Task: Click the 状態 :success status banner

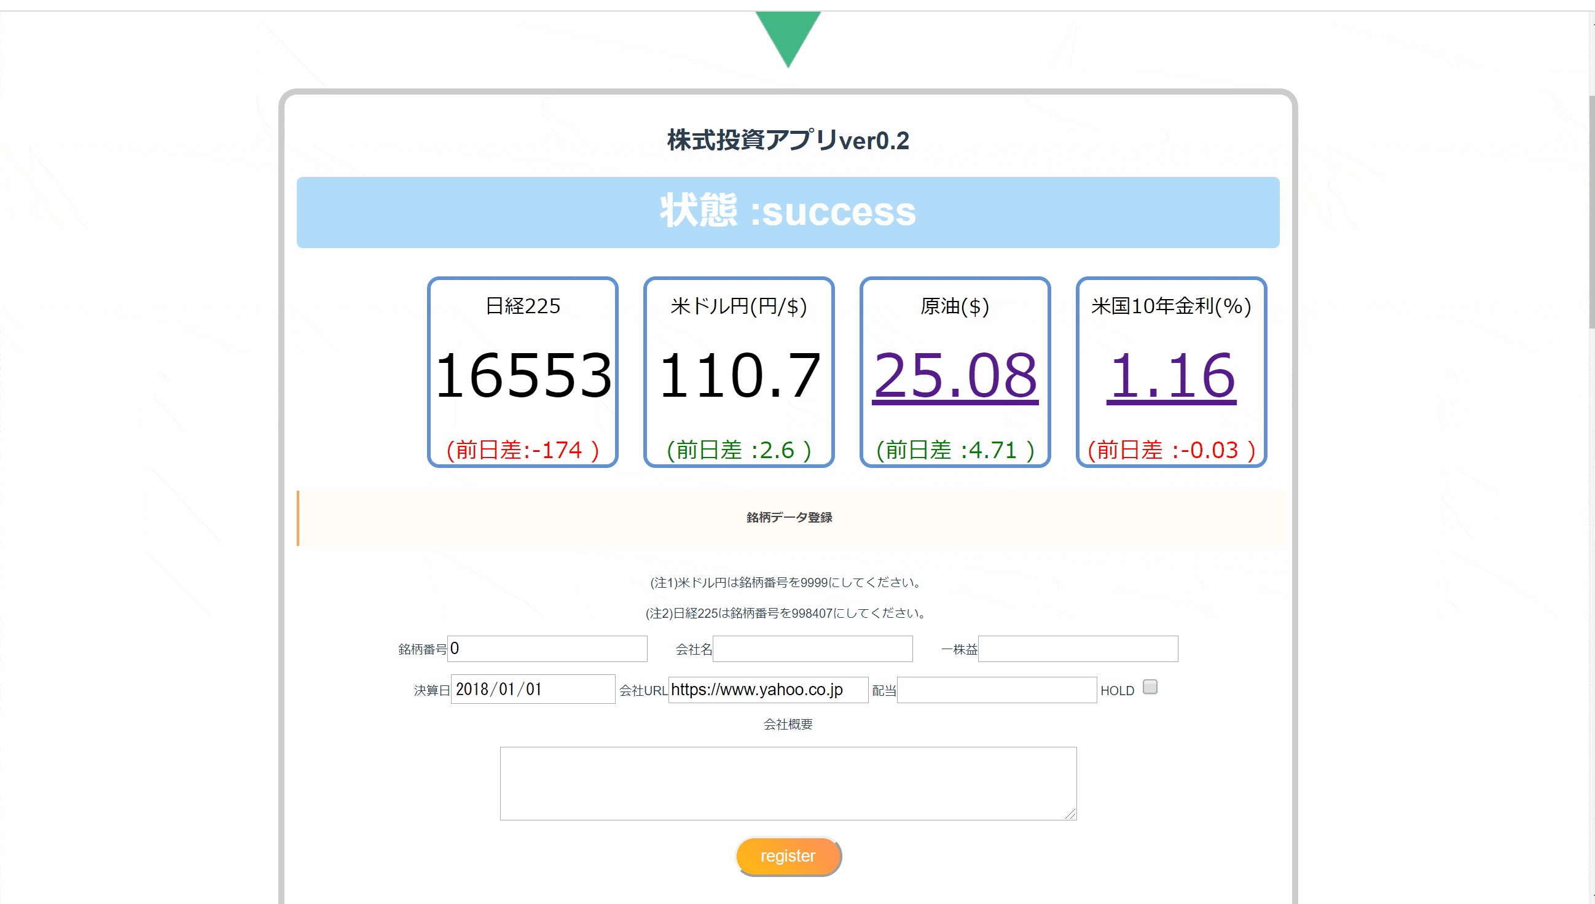Action: (788, 212)
